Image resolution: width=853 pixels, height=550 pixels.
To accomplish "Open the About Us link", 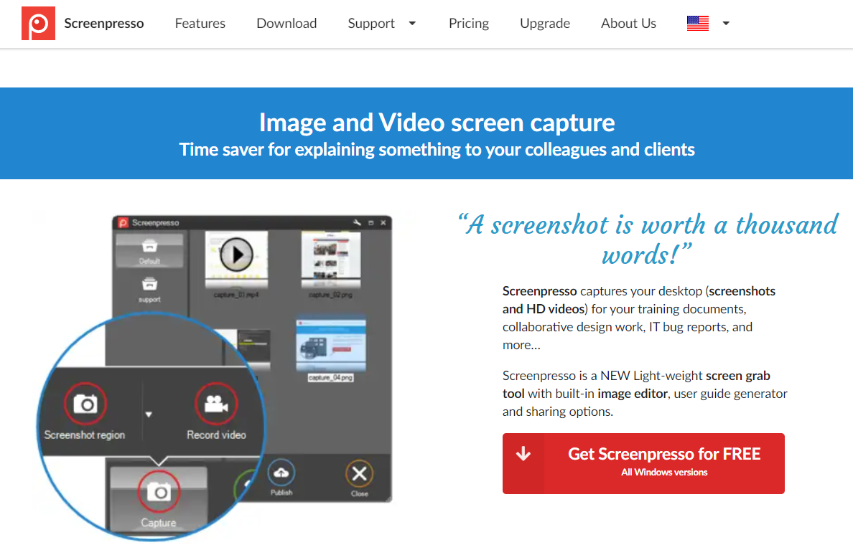I will (x=628, y=24).
